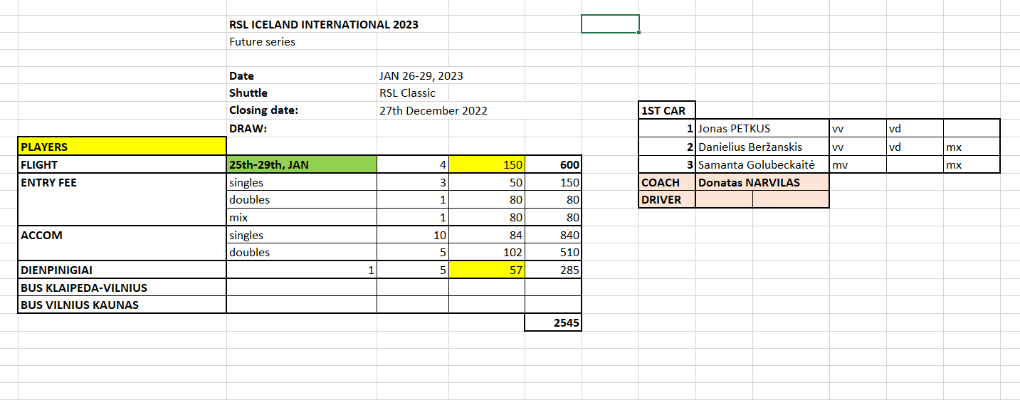The width and height of the screenshot is (1020, 400).
Task: Select the yellow dienpinigiai rate cell 57
Action: 487,270
